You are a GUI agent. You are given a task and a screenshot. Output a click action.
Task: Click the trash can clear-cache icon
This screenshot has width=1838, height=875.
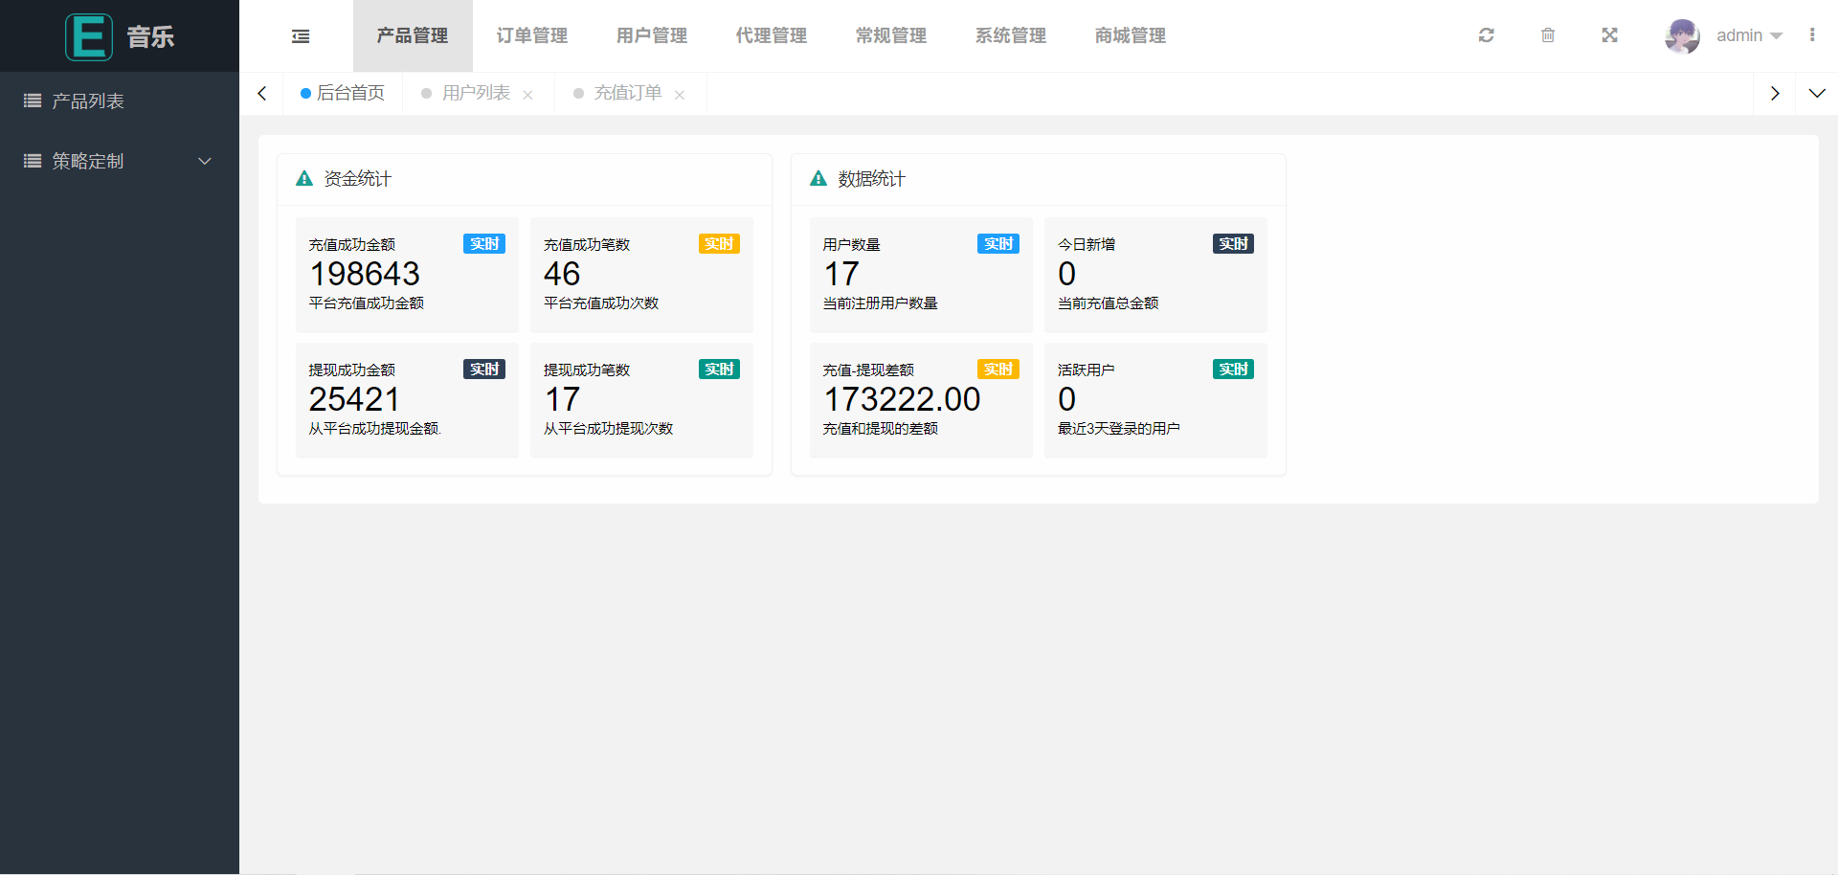pyautogui.click(x=1548, y=35)
